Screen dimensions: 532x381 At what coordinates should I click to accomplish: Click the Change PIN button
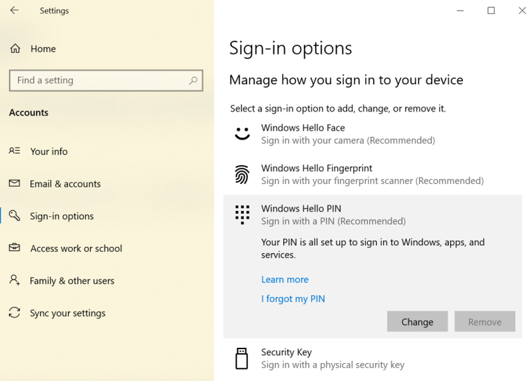(x=418, y=321)
